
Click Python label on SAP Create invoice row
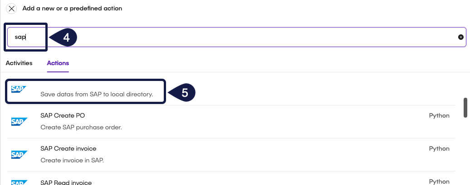point(439,148)
